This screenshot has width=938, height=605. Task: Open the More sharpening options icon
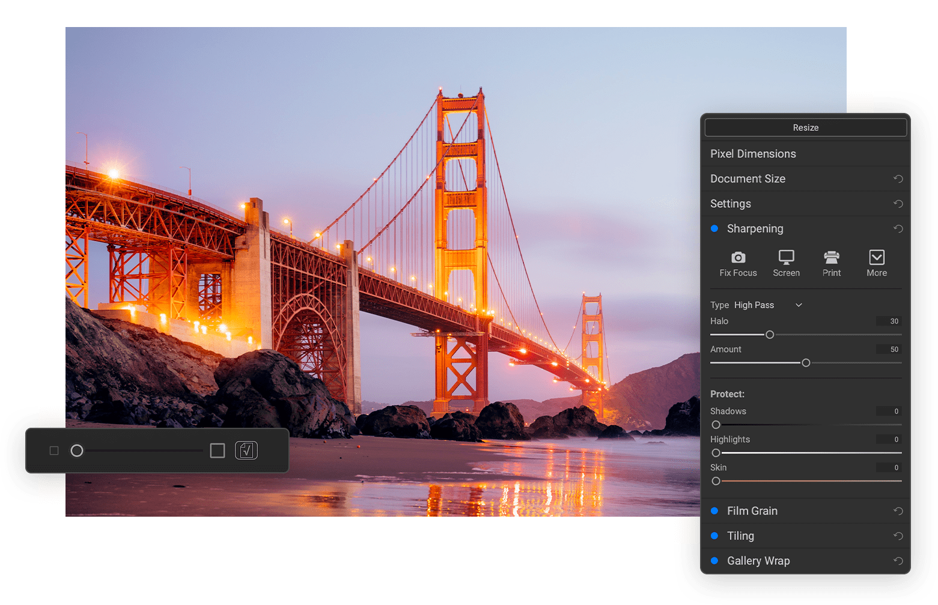[876, 263]
